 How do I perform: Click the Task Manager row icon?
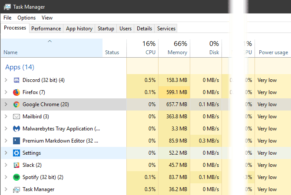(17, 189)
